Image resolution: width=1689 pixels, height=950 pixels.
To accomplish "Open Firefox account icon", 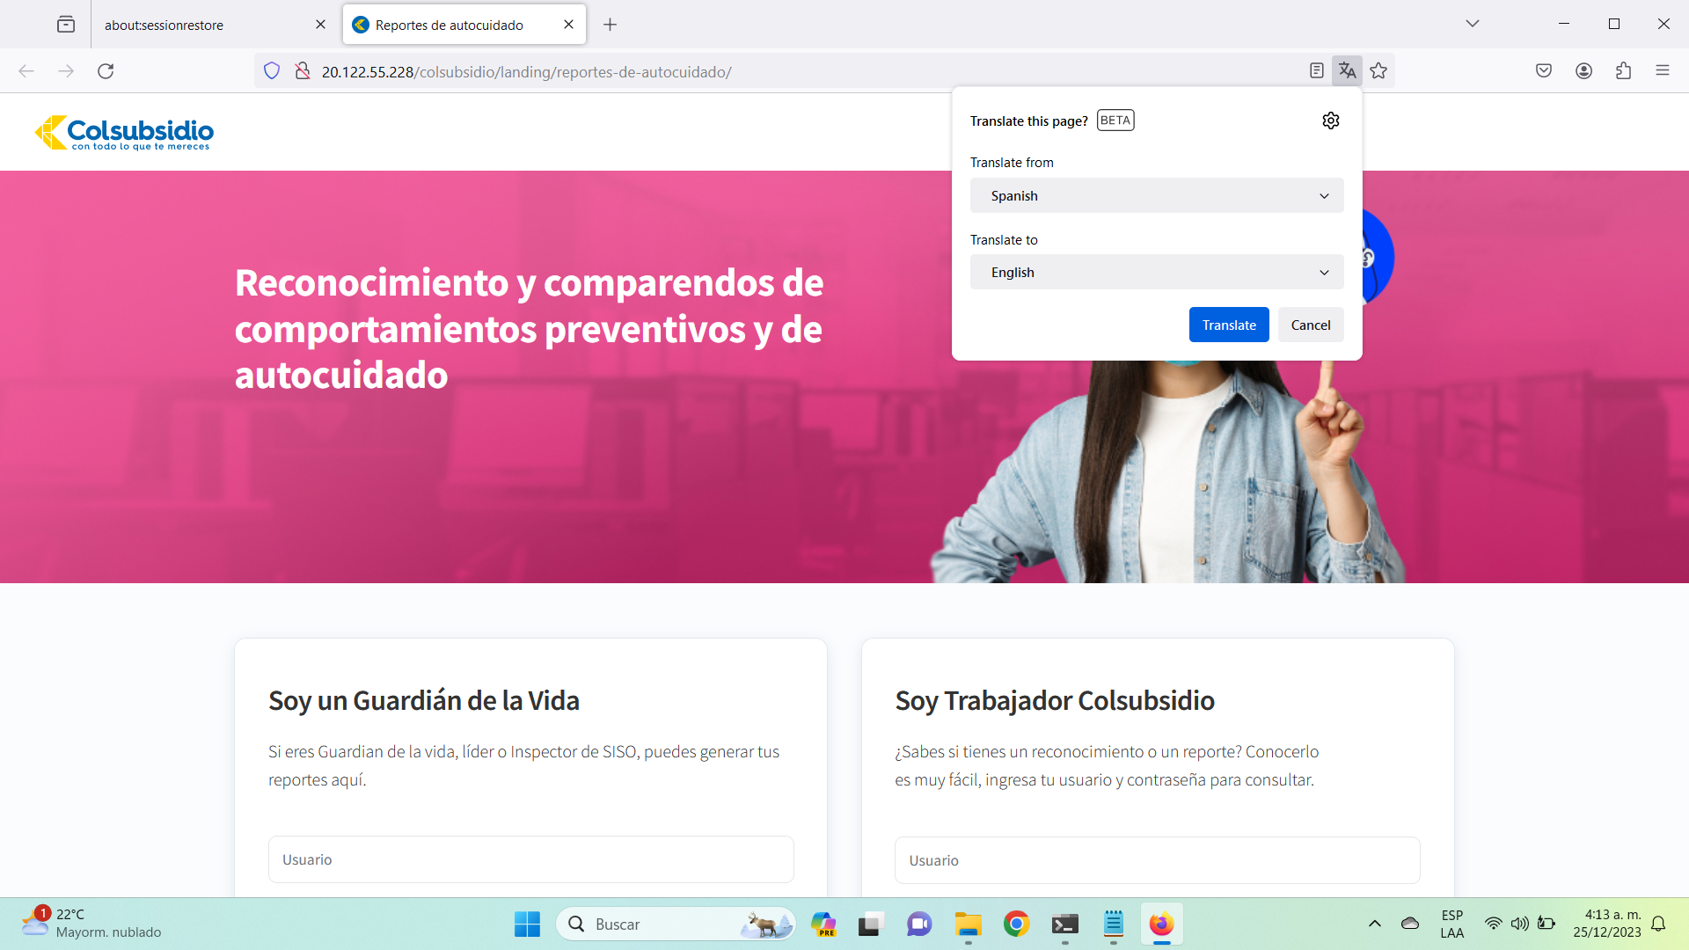I will tap(1583, 70).
